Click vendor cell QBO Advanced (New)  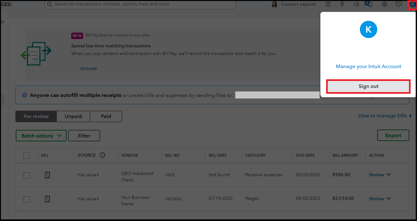coord(137,177)
